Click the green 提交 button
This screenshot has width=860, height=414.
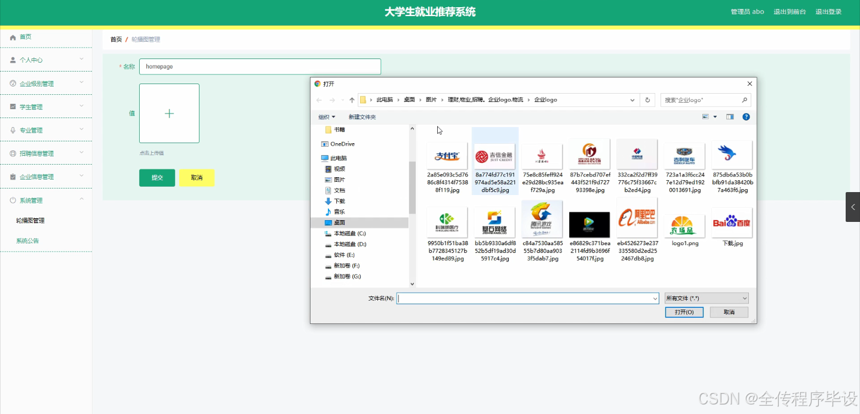coord(157,178)
